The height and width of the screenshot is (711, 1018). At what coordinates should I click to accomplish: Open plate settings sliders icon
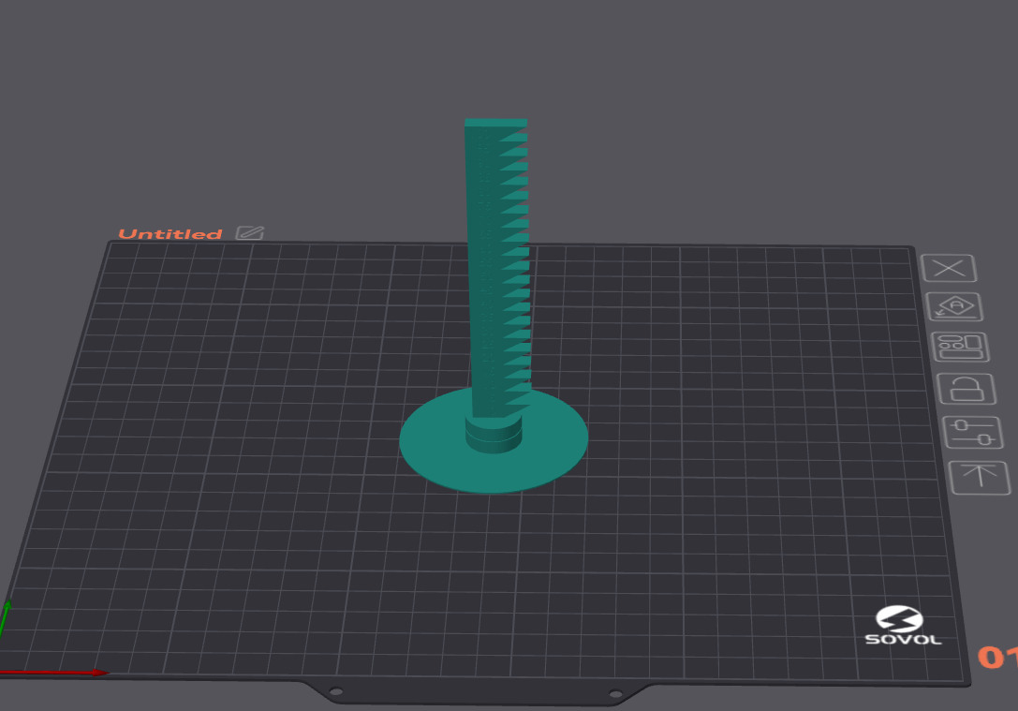pos(973,433)
